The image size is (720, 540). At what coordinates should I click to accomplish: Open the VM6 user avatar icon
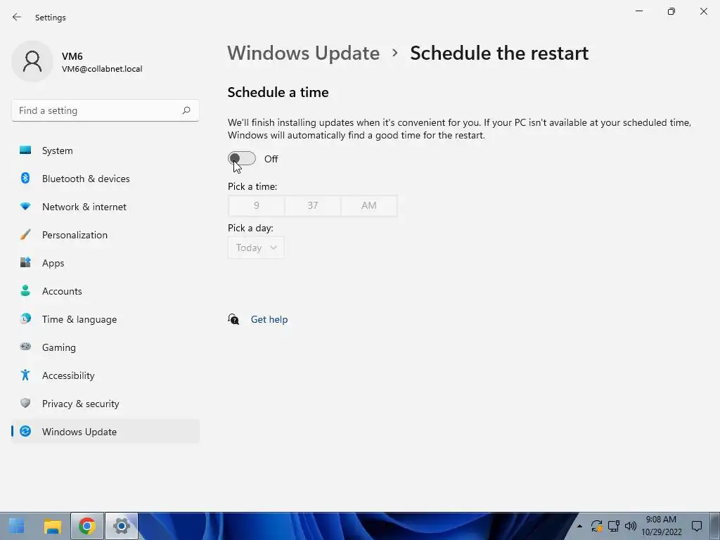[x=32, y=62]
